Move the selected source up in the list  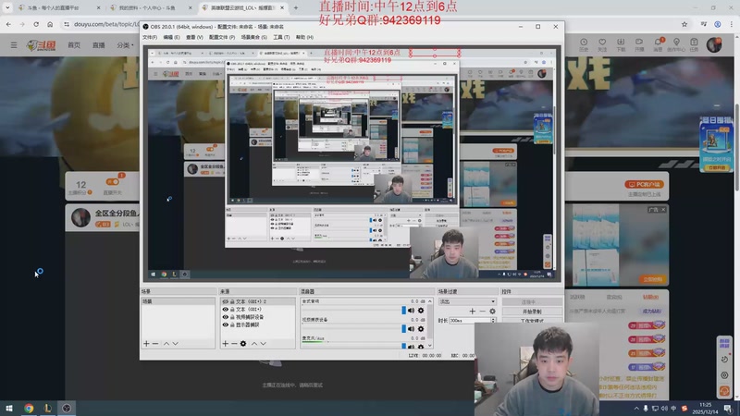click(254, 343)
